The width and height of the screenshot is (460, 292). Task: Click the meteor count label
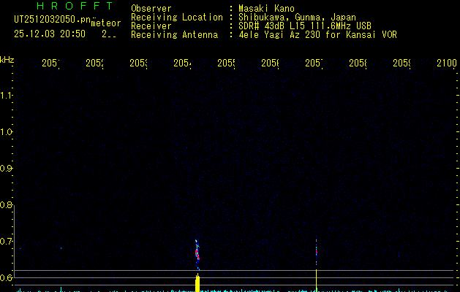(105, 23)
